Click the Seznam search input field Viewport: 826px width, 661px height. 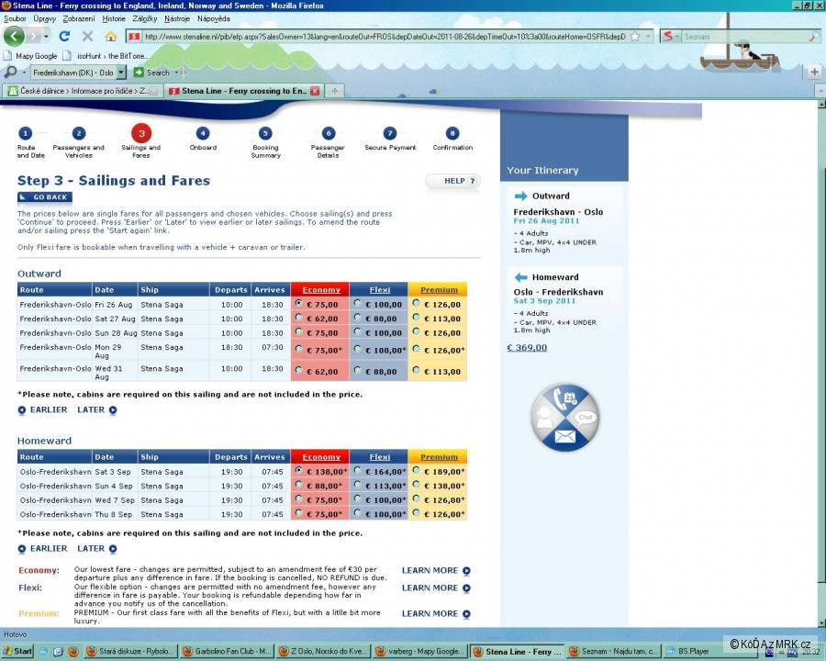click(745, 37)
